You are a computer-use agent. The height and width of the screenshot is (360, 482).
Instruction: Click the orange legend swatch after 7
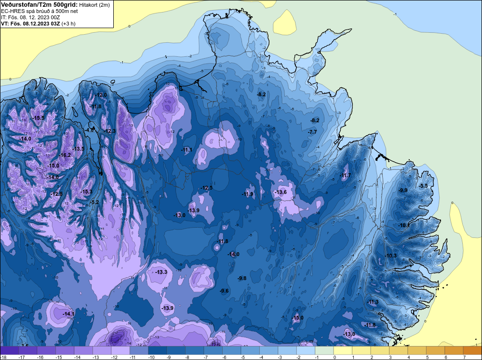472,350
